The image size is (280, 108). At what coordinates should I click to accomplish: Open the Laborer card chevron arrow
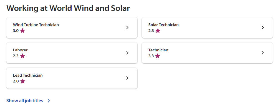click(127, 53)
